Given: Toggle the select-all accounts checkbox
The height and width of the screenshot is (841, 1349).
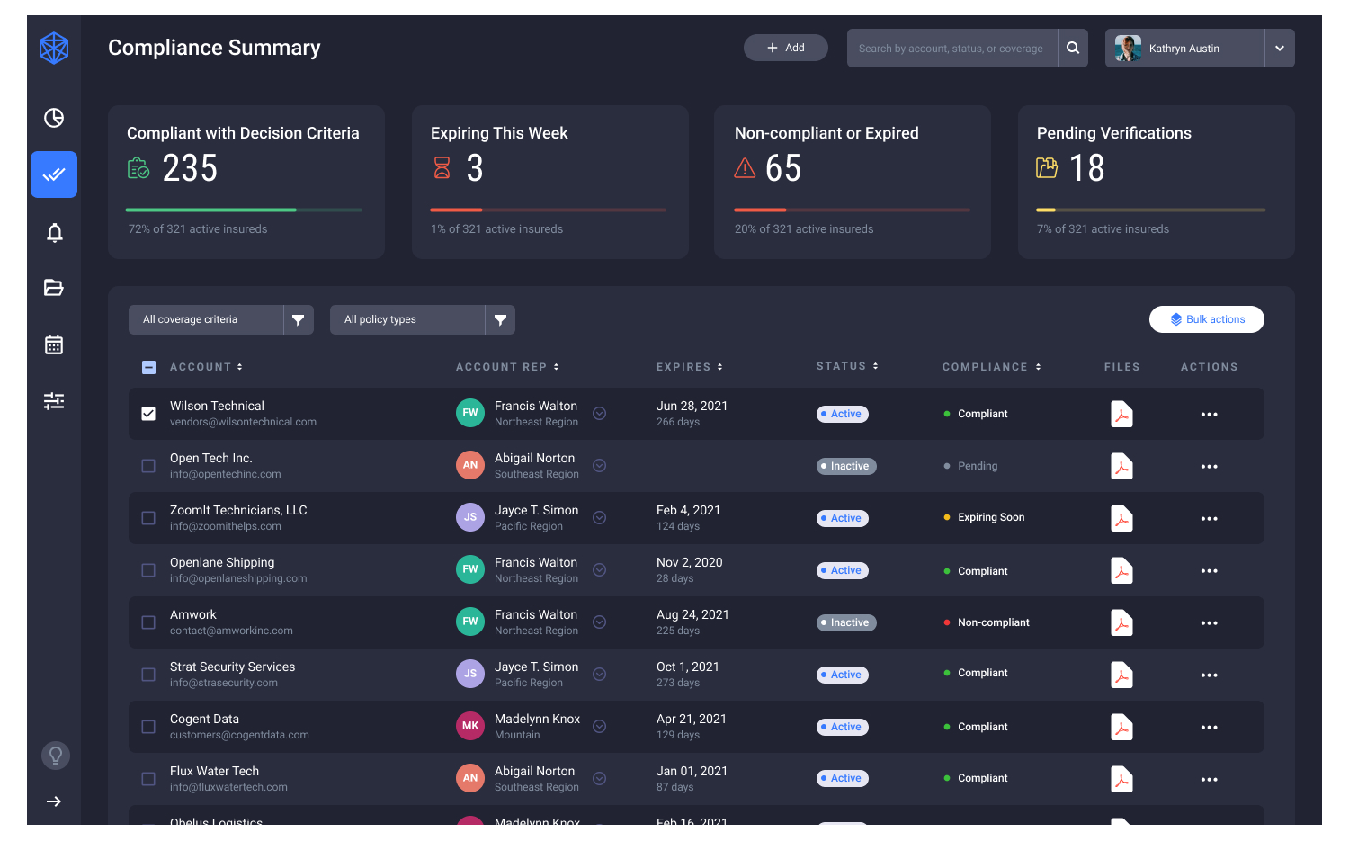Looking at the screenshot, I should (149, 367).
